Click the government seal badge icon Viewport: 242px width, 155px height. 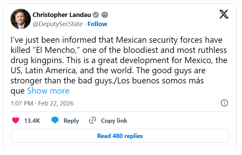105,15
